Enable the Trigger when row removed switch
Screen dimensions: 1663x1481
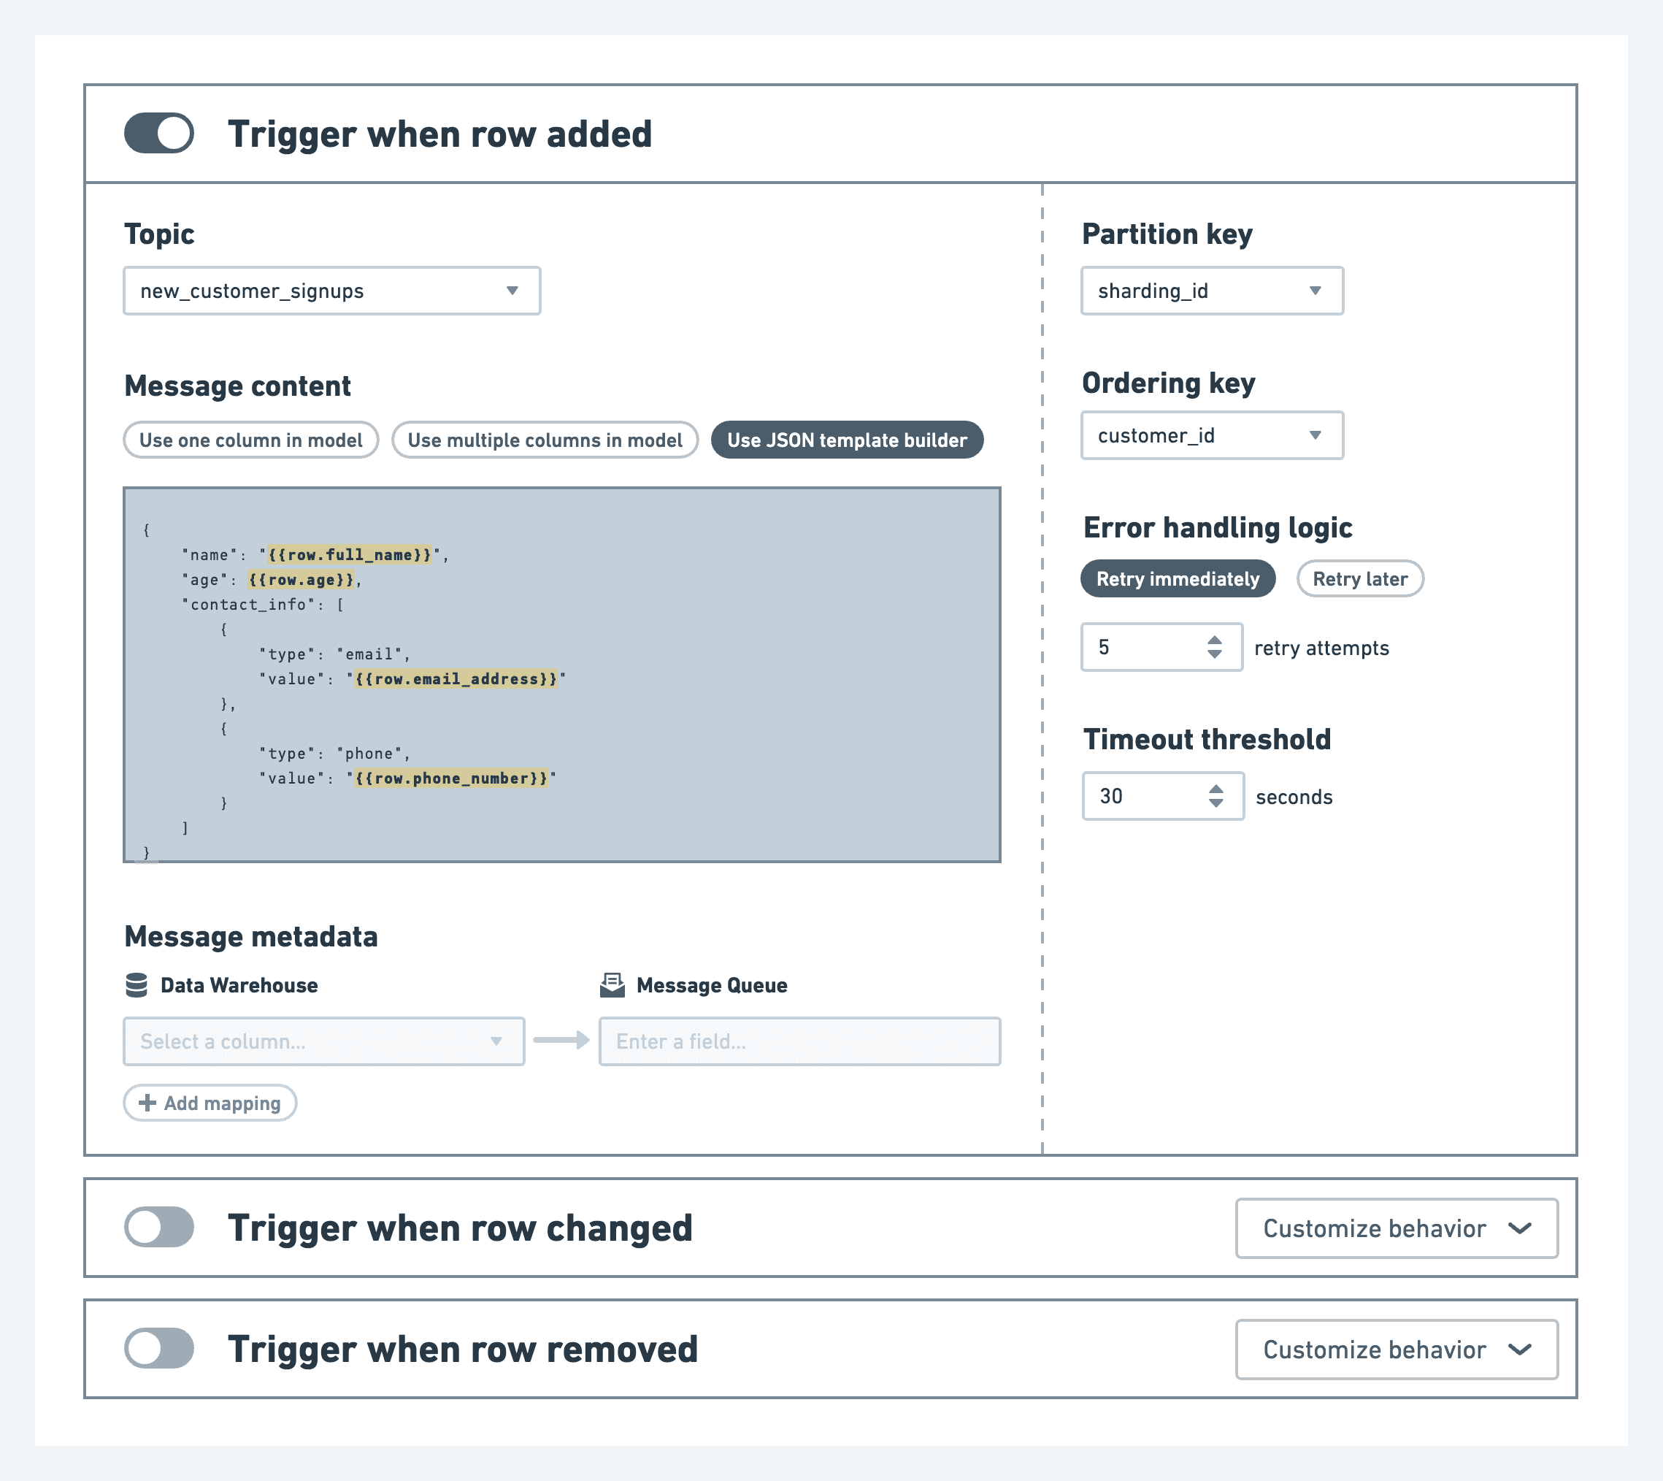pos(159,1348)
